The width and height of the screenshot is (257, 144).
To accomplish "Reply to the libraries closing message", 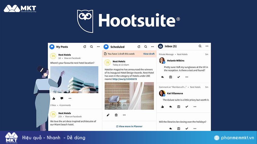I will pos(171,128).
